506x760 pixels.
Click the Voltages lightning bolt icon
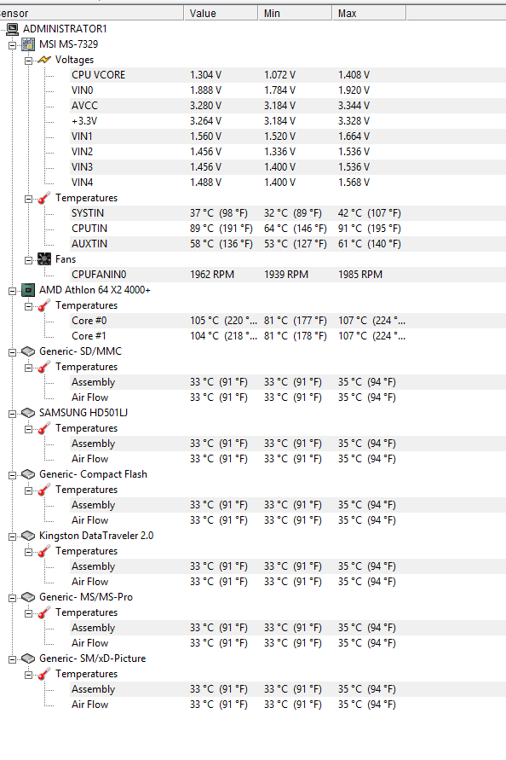point(44,60)
